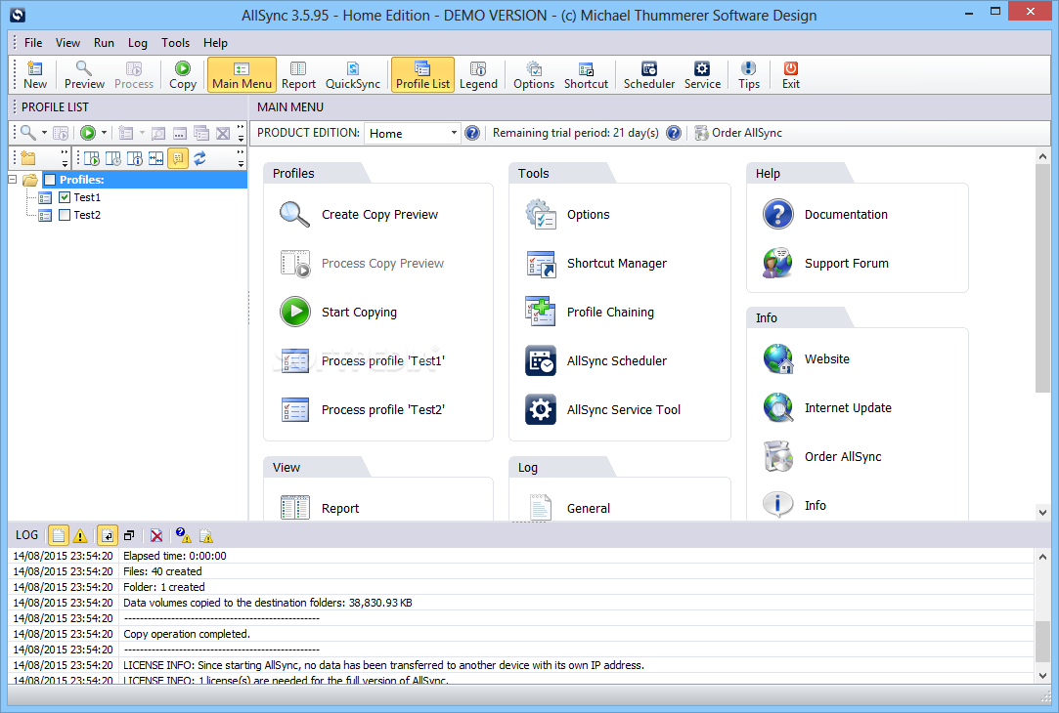The image size is (1059, 713).
Task: Click the New profile toolbar icon
Action: 35,75
